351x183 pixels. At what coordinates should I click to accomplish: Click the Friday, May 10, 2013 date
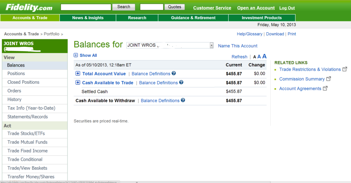tap(277, 25)
